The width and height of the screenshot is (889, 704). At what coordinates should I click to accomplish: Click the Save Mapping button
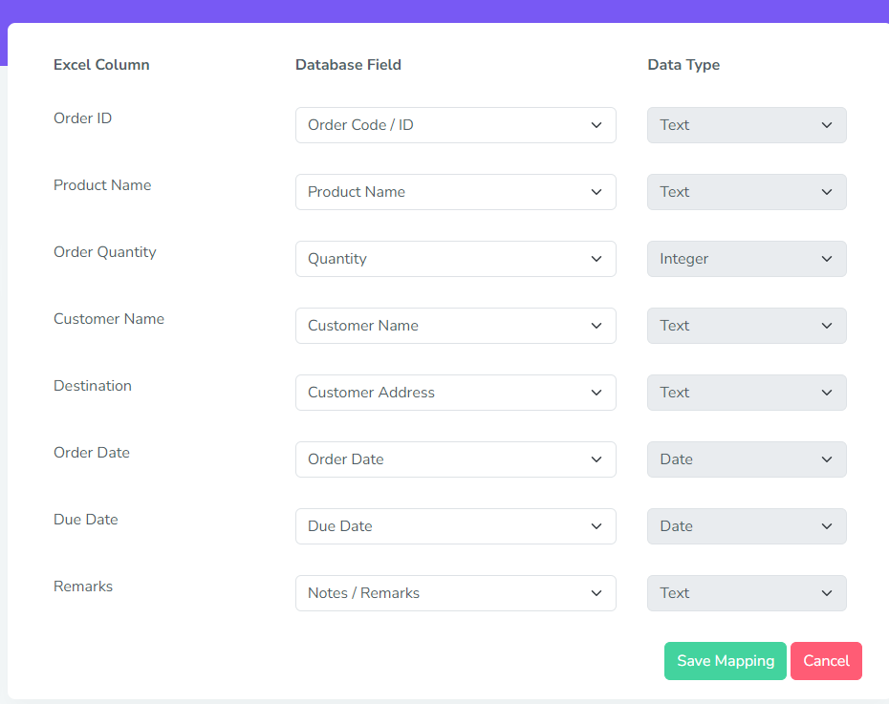(x=725, y=661)
